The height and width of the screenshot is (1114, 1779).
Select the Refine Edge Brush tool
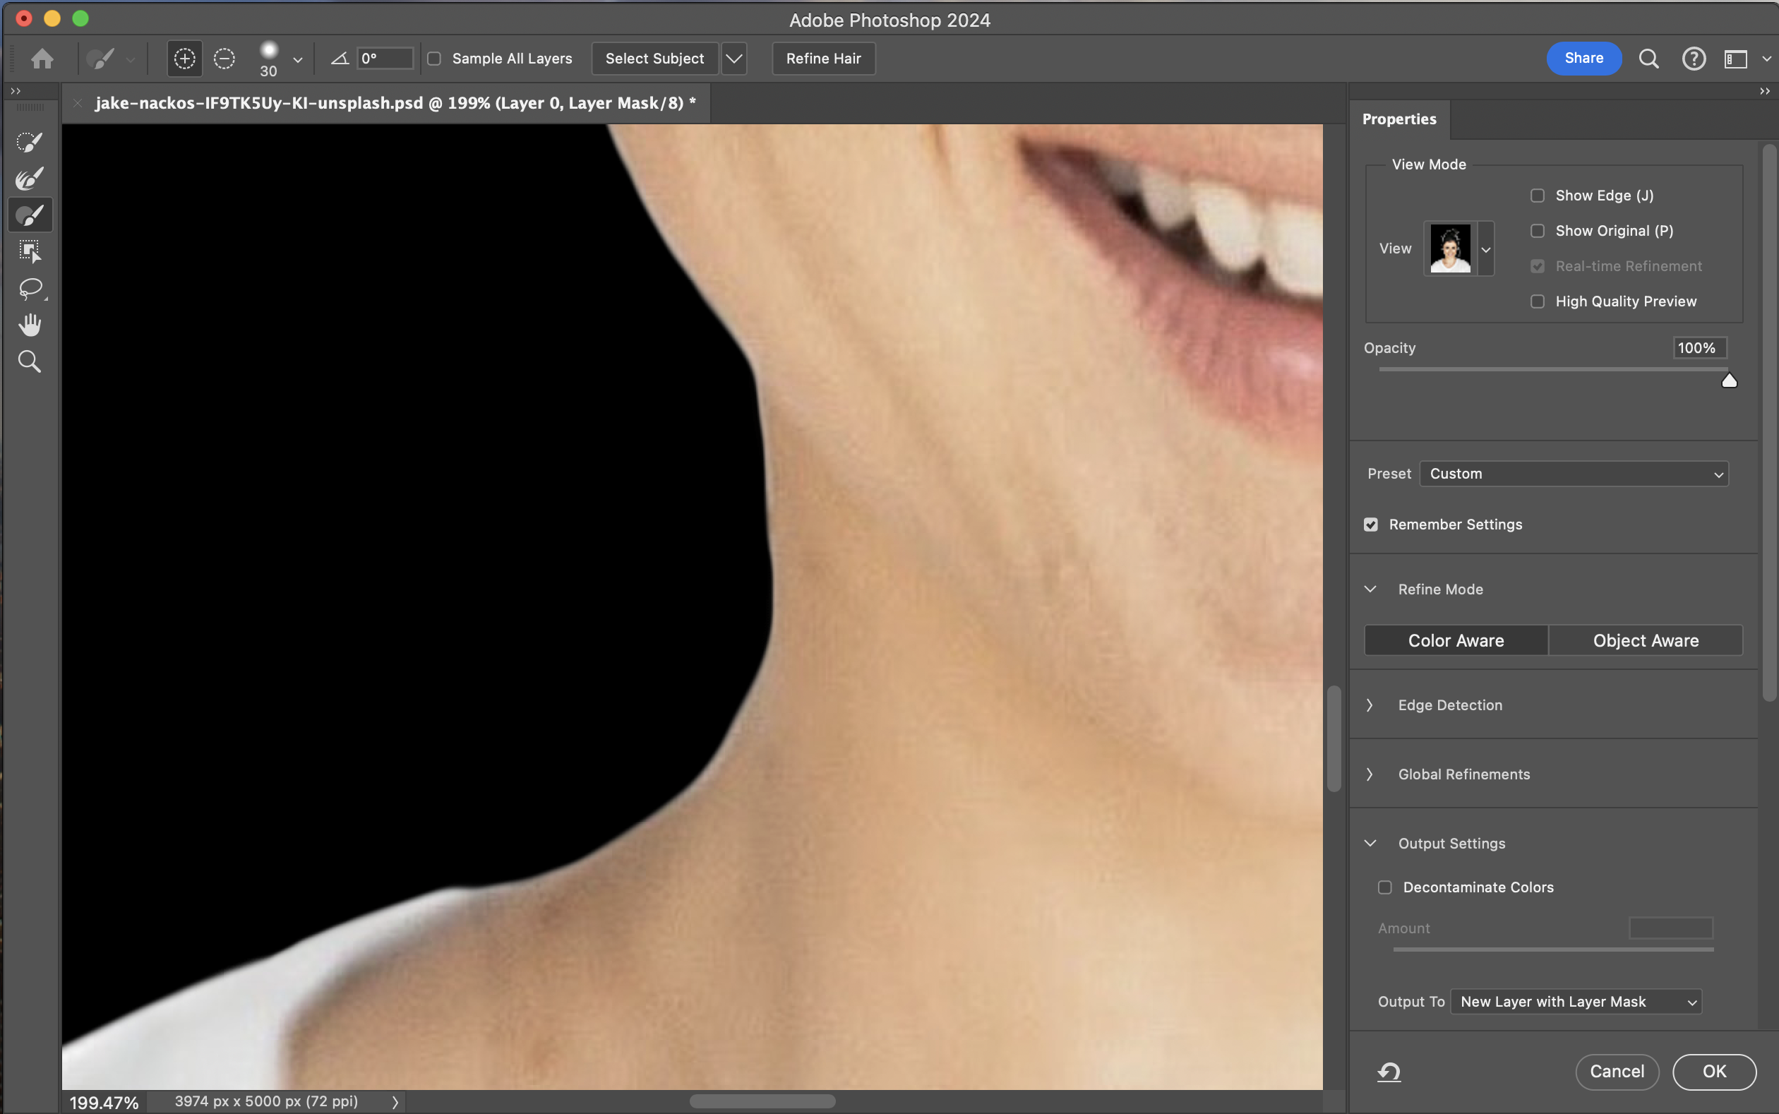(x=30, y=179)
